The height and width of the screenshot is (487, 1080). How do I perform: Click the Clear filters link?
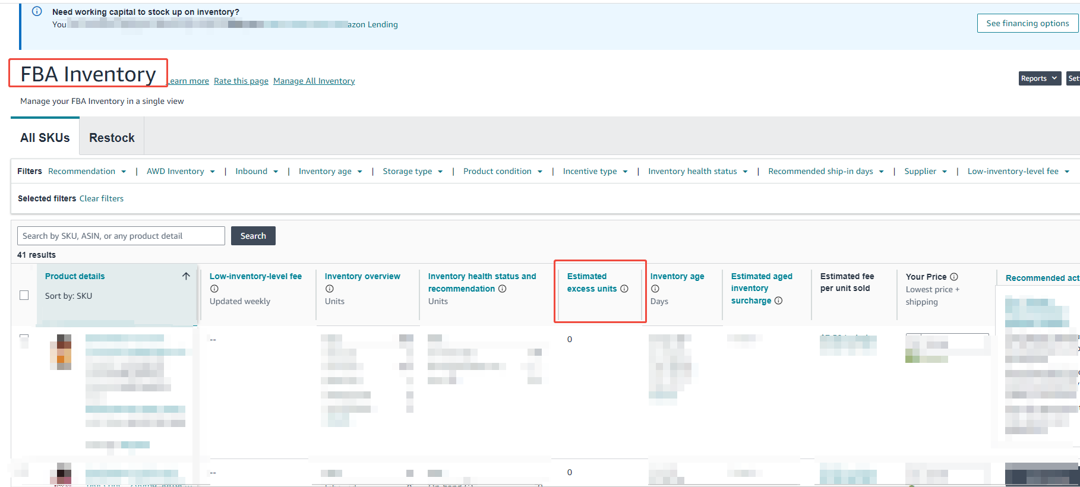pos(102,198)
